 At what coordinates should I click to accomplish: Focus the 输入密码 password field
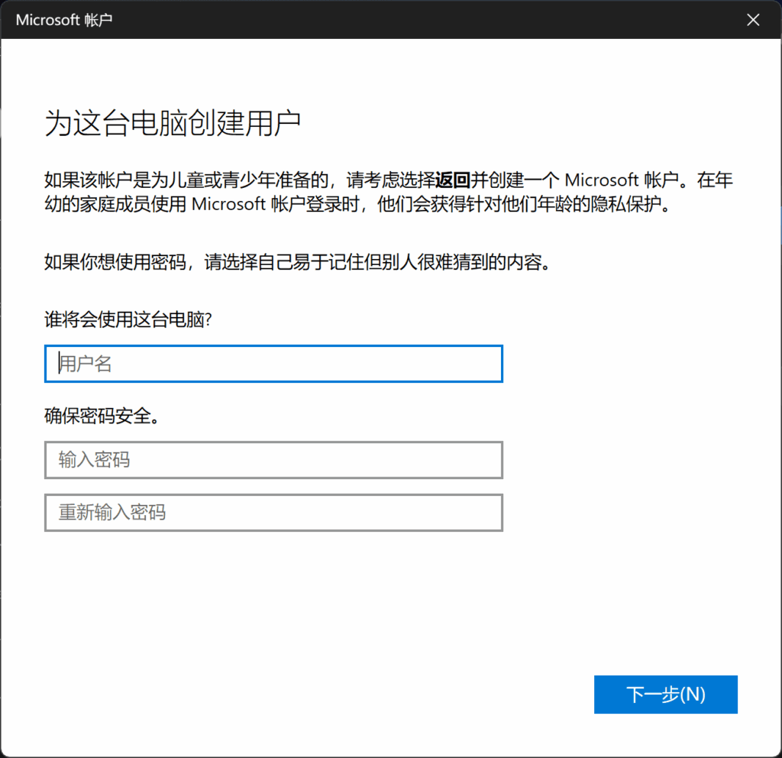(273, 460)
